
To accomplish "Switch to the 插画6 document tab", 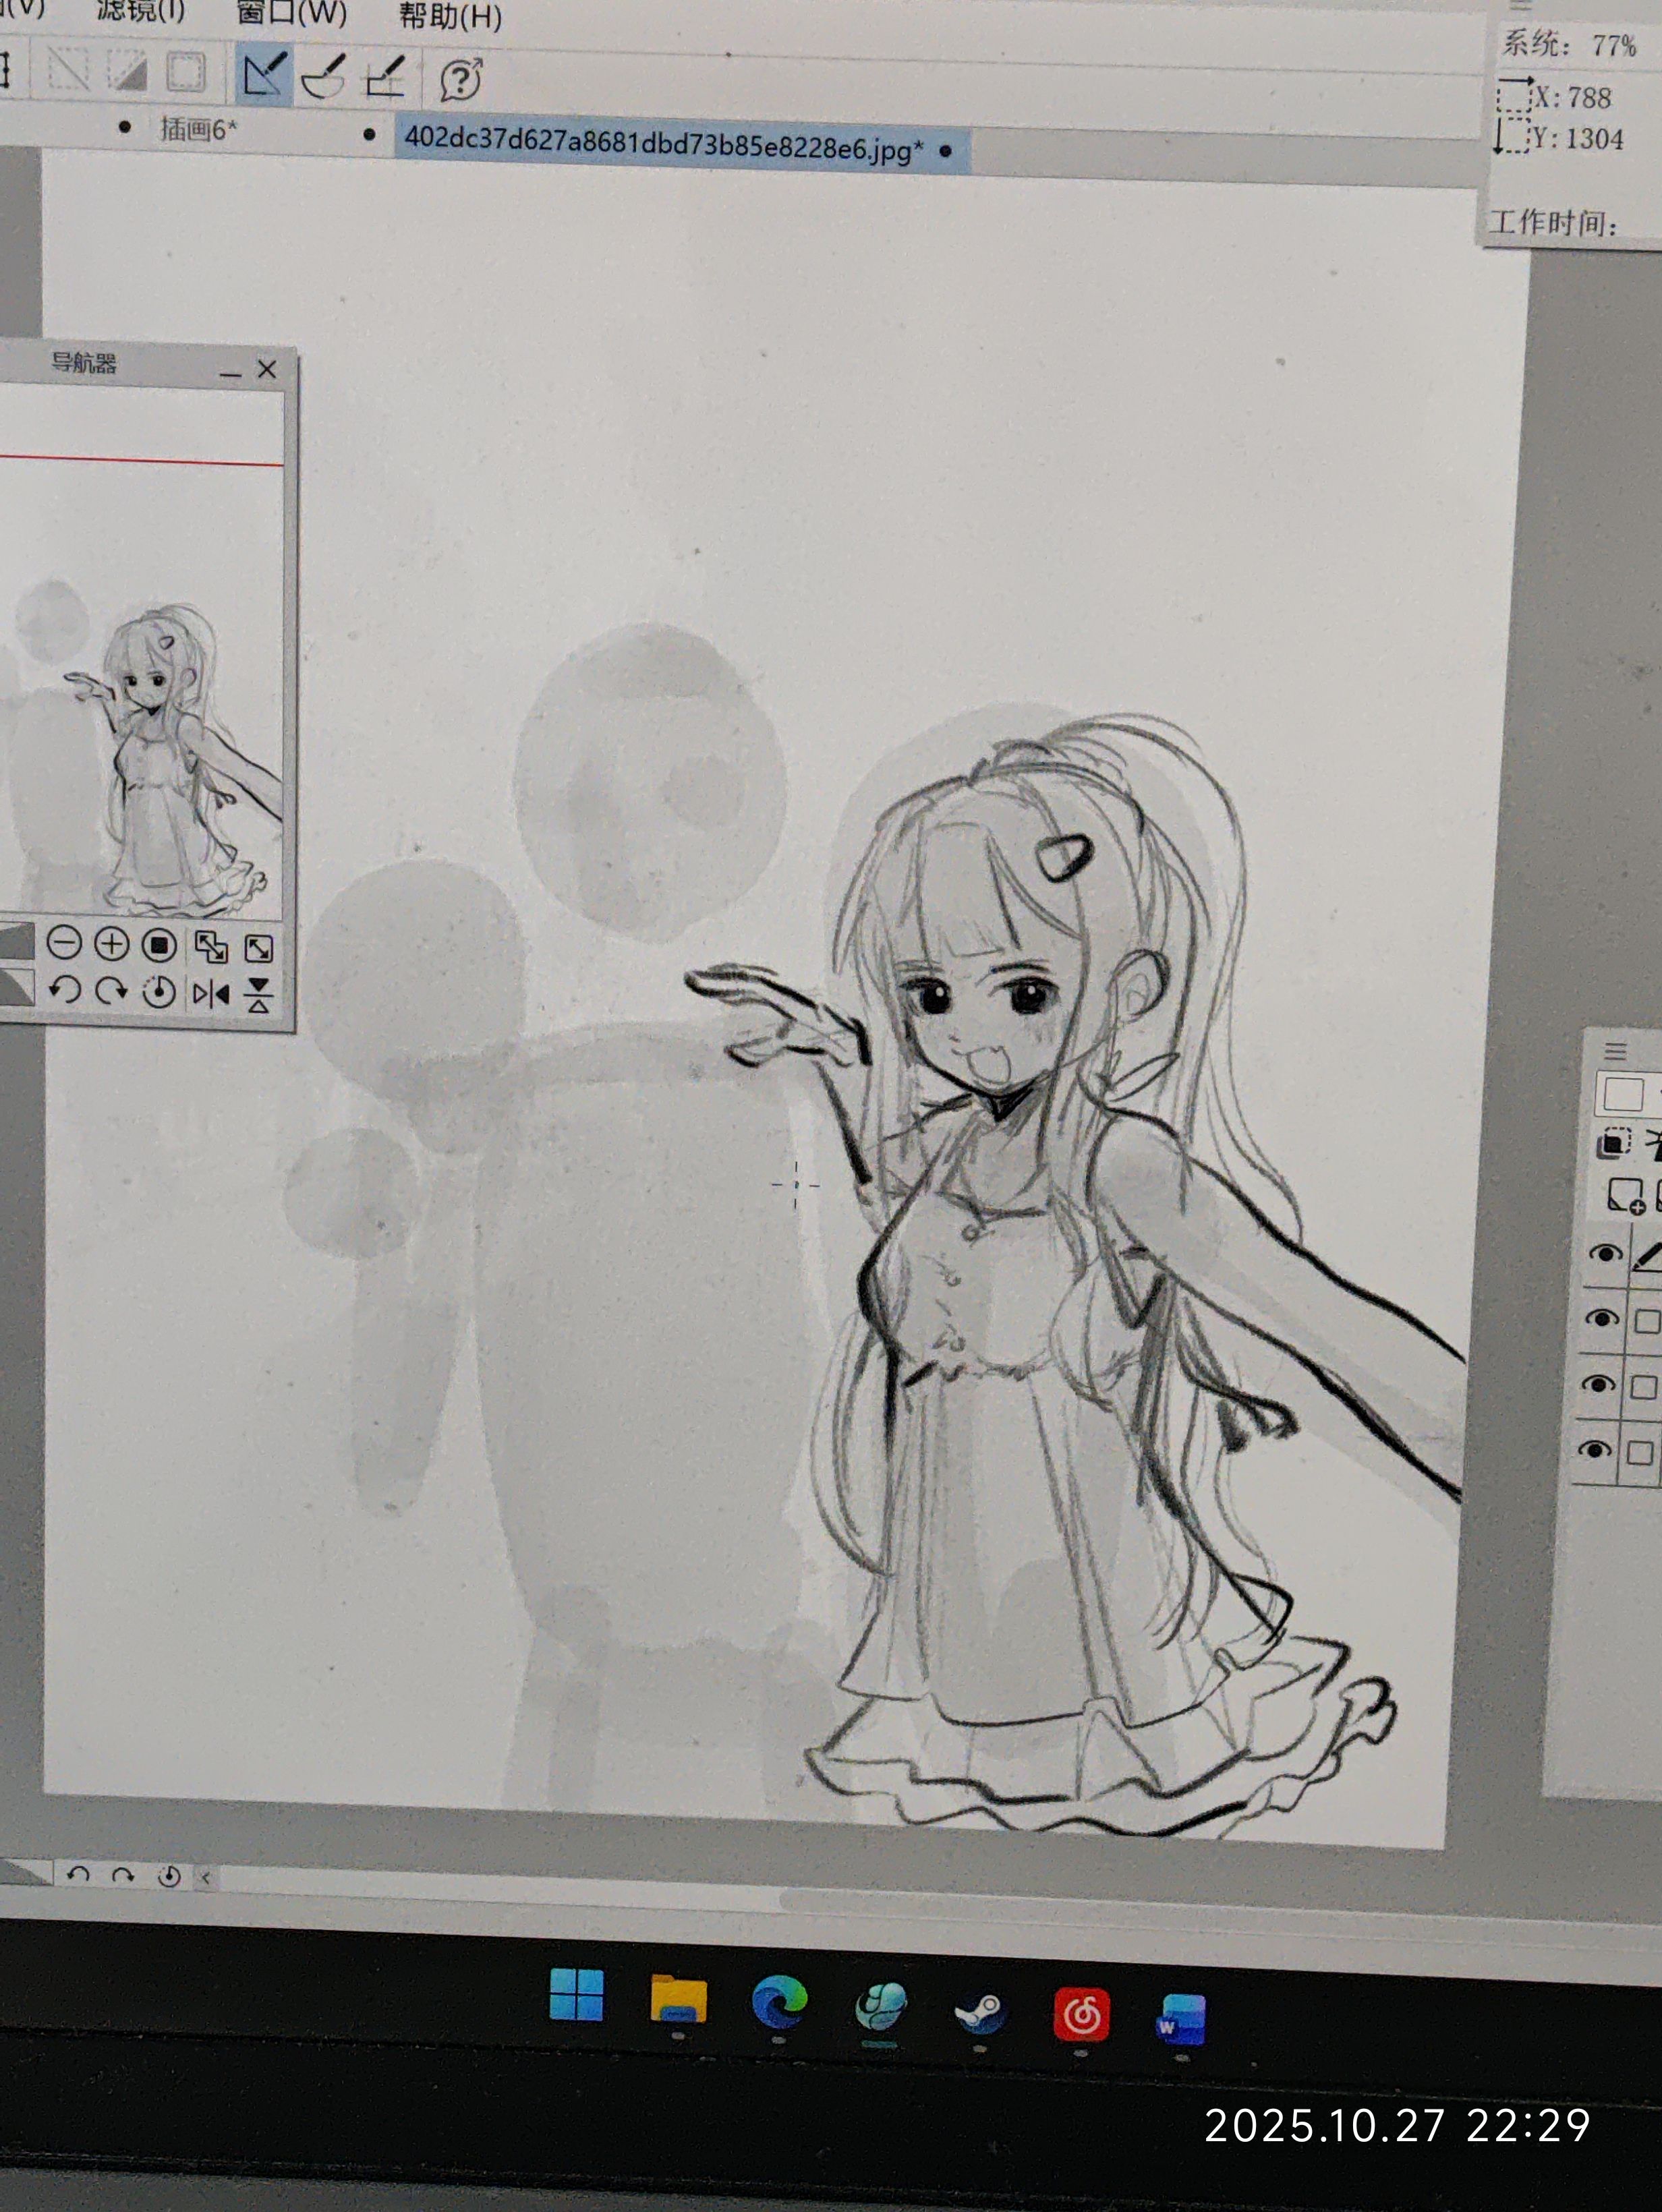I will point(198,130).
